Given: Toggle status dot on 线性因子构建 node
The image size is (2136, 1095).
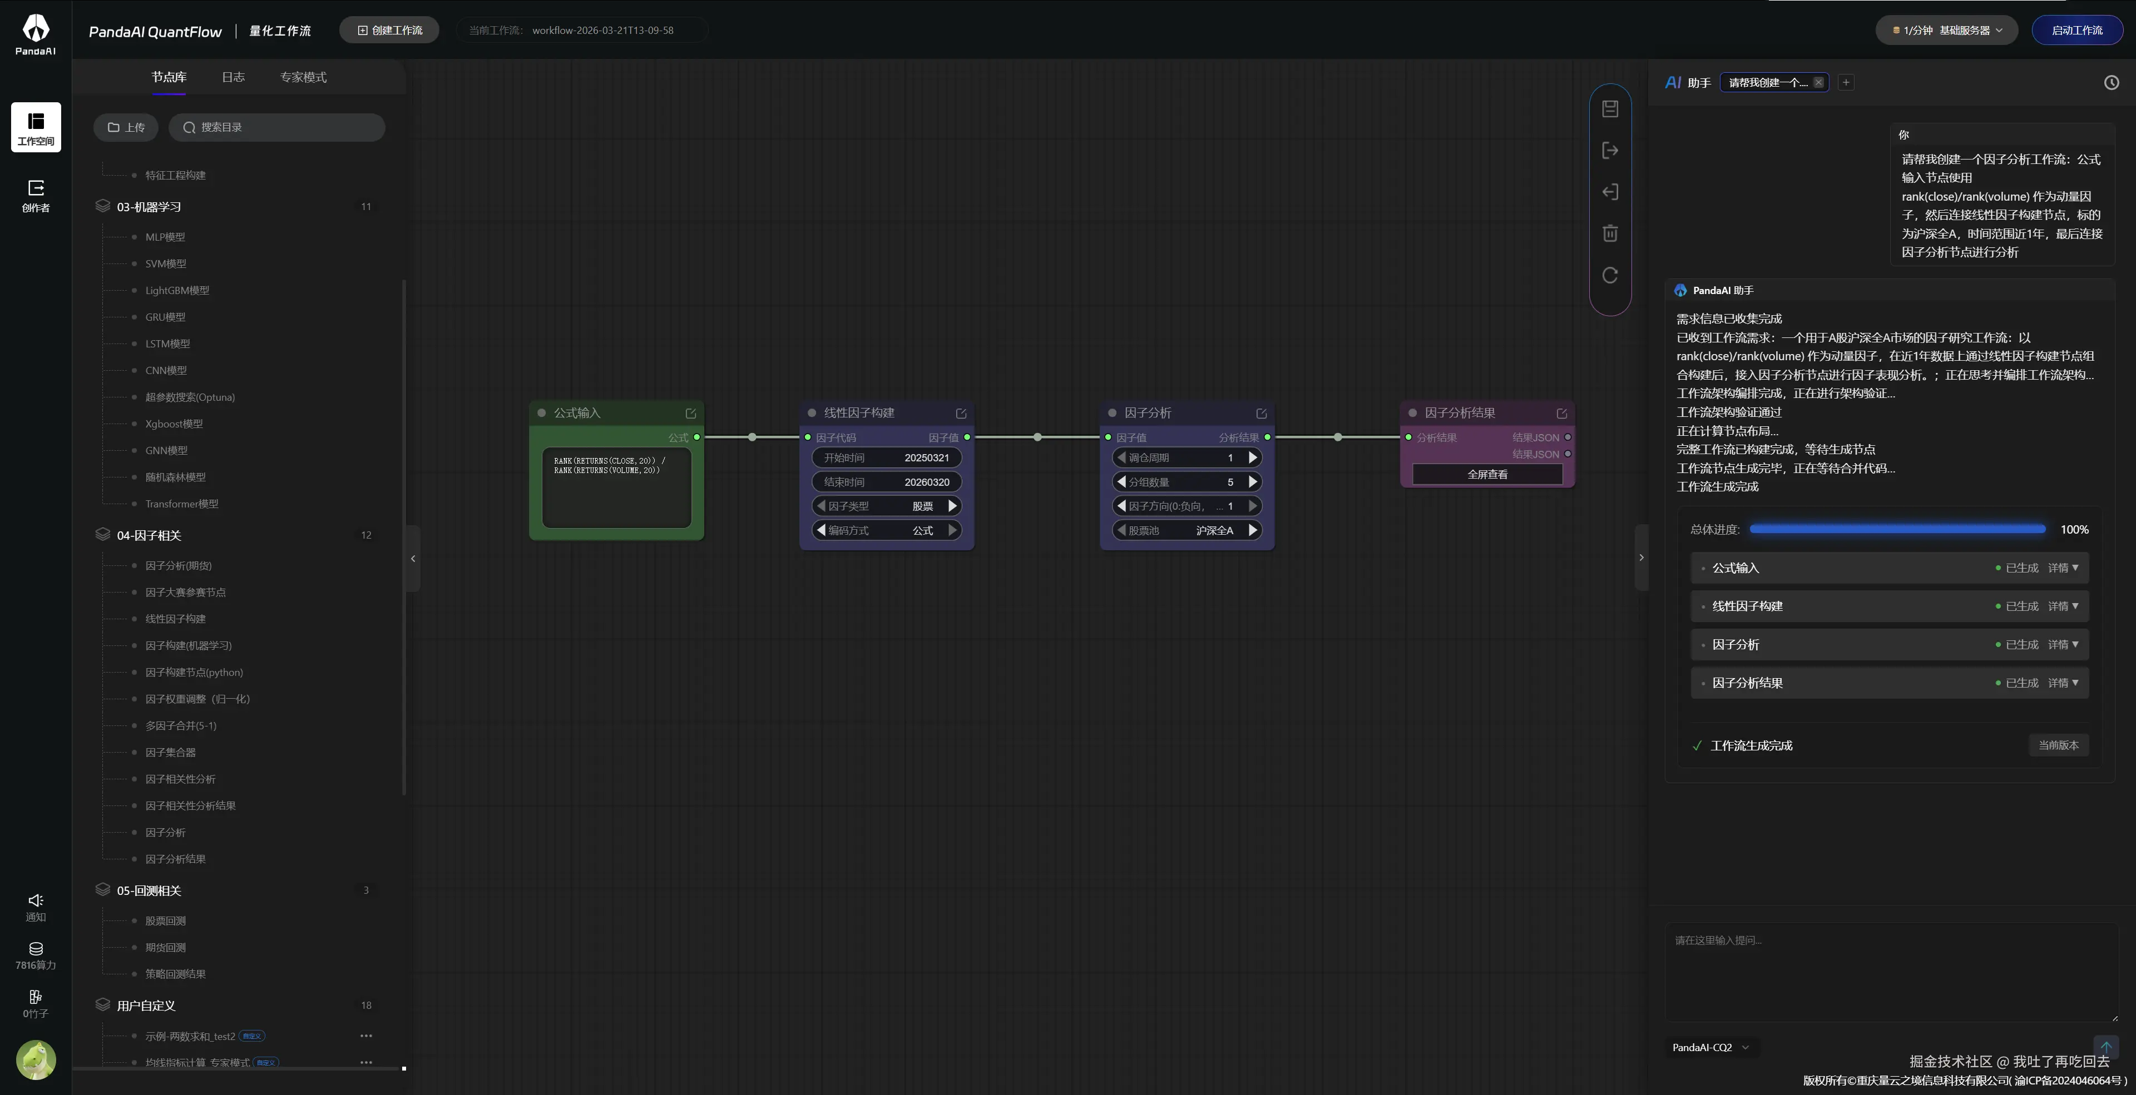Looking at the screenshot, I should (812, 414).
